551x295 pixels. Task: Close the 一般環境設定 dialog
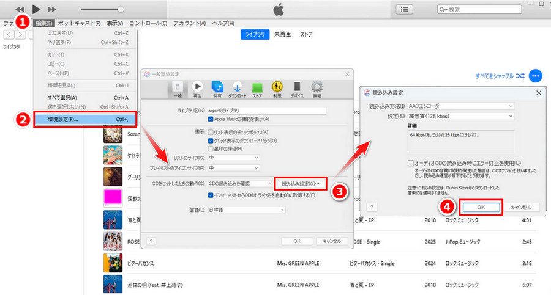click(x=347, y=75)
